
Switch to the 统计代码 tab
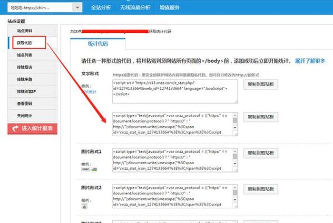click(98, 44)
